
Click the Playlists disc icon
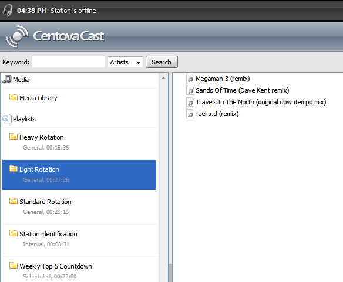(x=6, y=118)
